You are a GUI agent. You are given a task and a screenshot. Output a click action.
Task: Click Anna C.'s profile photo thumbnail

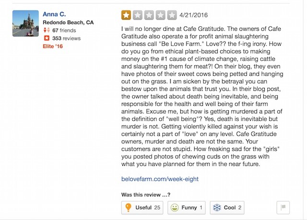25,24
